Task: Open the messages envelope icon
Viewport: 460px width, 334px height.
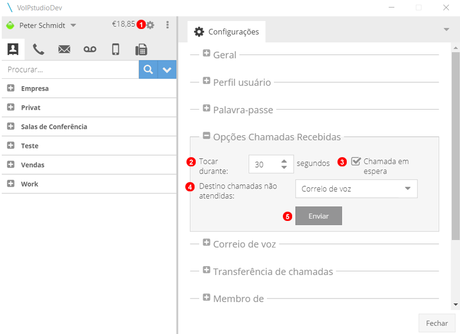Action: click(64, 49)
